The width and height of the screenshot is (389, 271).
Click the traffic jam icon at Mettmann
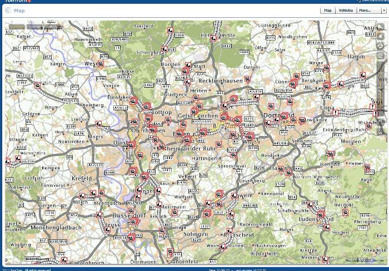174,212
